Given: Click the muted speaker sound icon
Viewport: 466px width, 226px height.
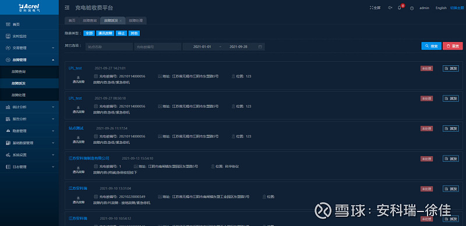Looking at the screenshot, I should tap(390, 8).
